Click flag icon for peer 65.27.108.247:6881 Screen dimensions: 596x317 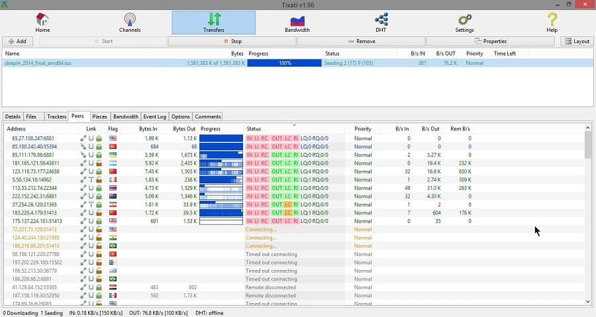[x=113, y=138]
